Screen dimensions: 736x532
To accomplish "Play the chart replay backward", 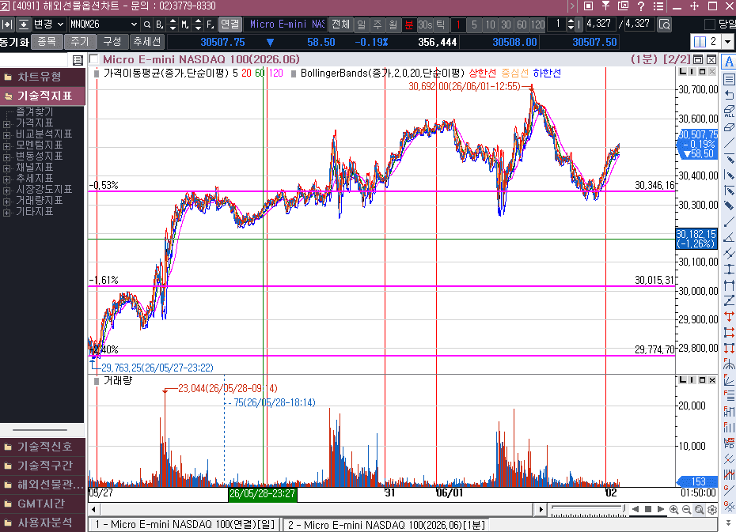I will point(635,510).
